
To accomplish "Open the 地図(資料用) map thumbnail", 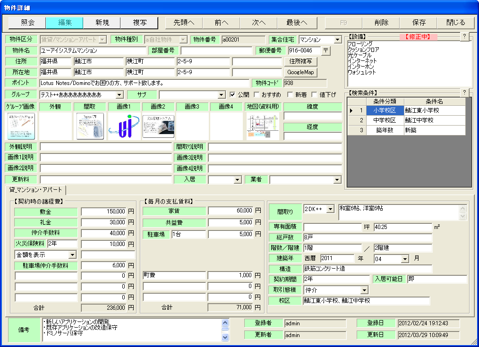I will pyautogui.click(x=263, y=126).
